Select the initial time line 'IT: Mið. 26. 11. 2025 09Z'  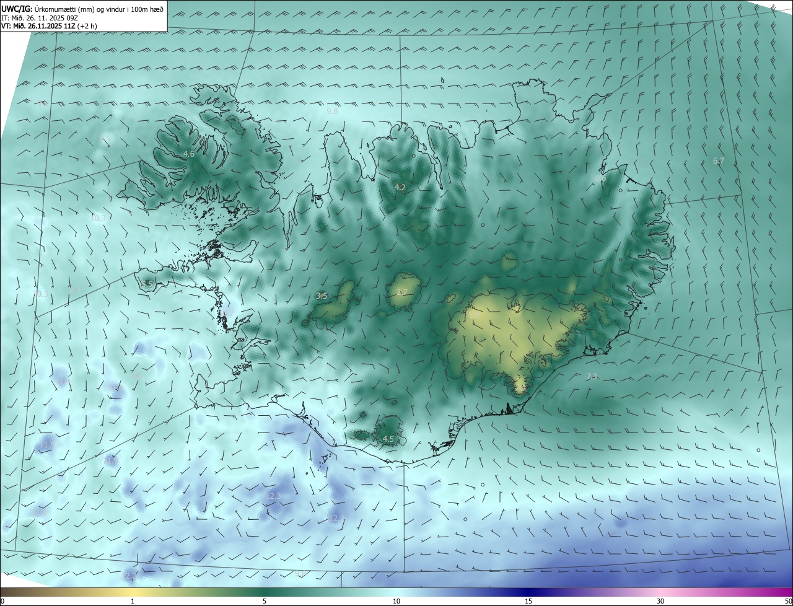pos(39,18)
